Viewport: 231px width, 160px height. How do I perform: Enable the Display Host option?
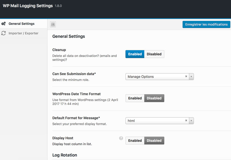[x=135, y=141]
